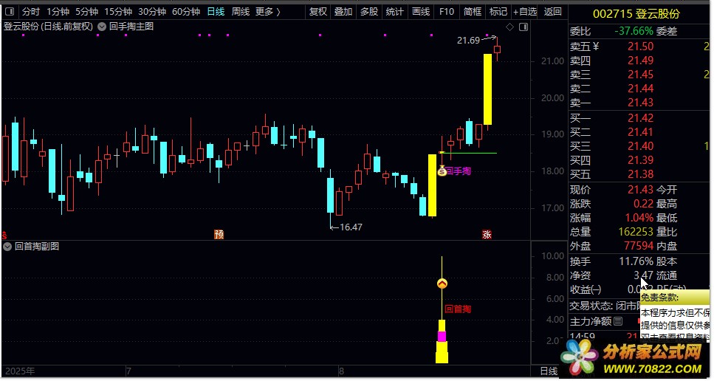Viewport: 714px width, 381px height.
Task: Click the high price label 21.69 on chart
Action: (469, 41)
